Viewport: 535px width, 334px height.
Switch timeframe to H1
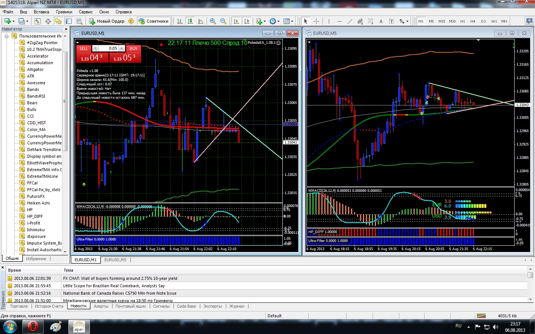(x=463, y=21)
